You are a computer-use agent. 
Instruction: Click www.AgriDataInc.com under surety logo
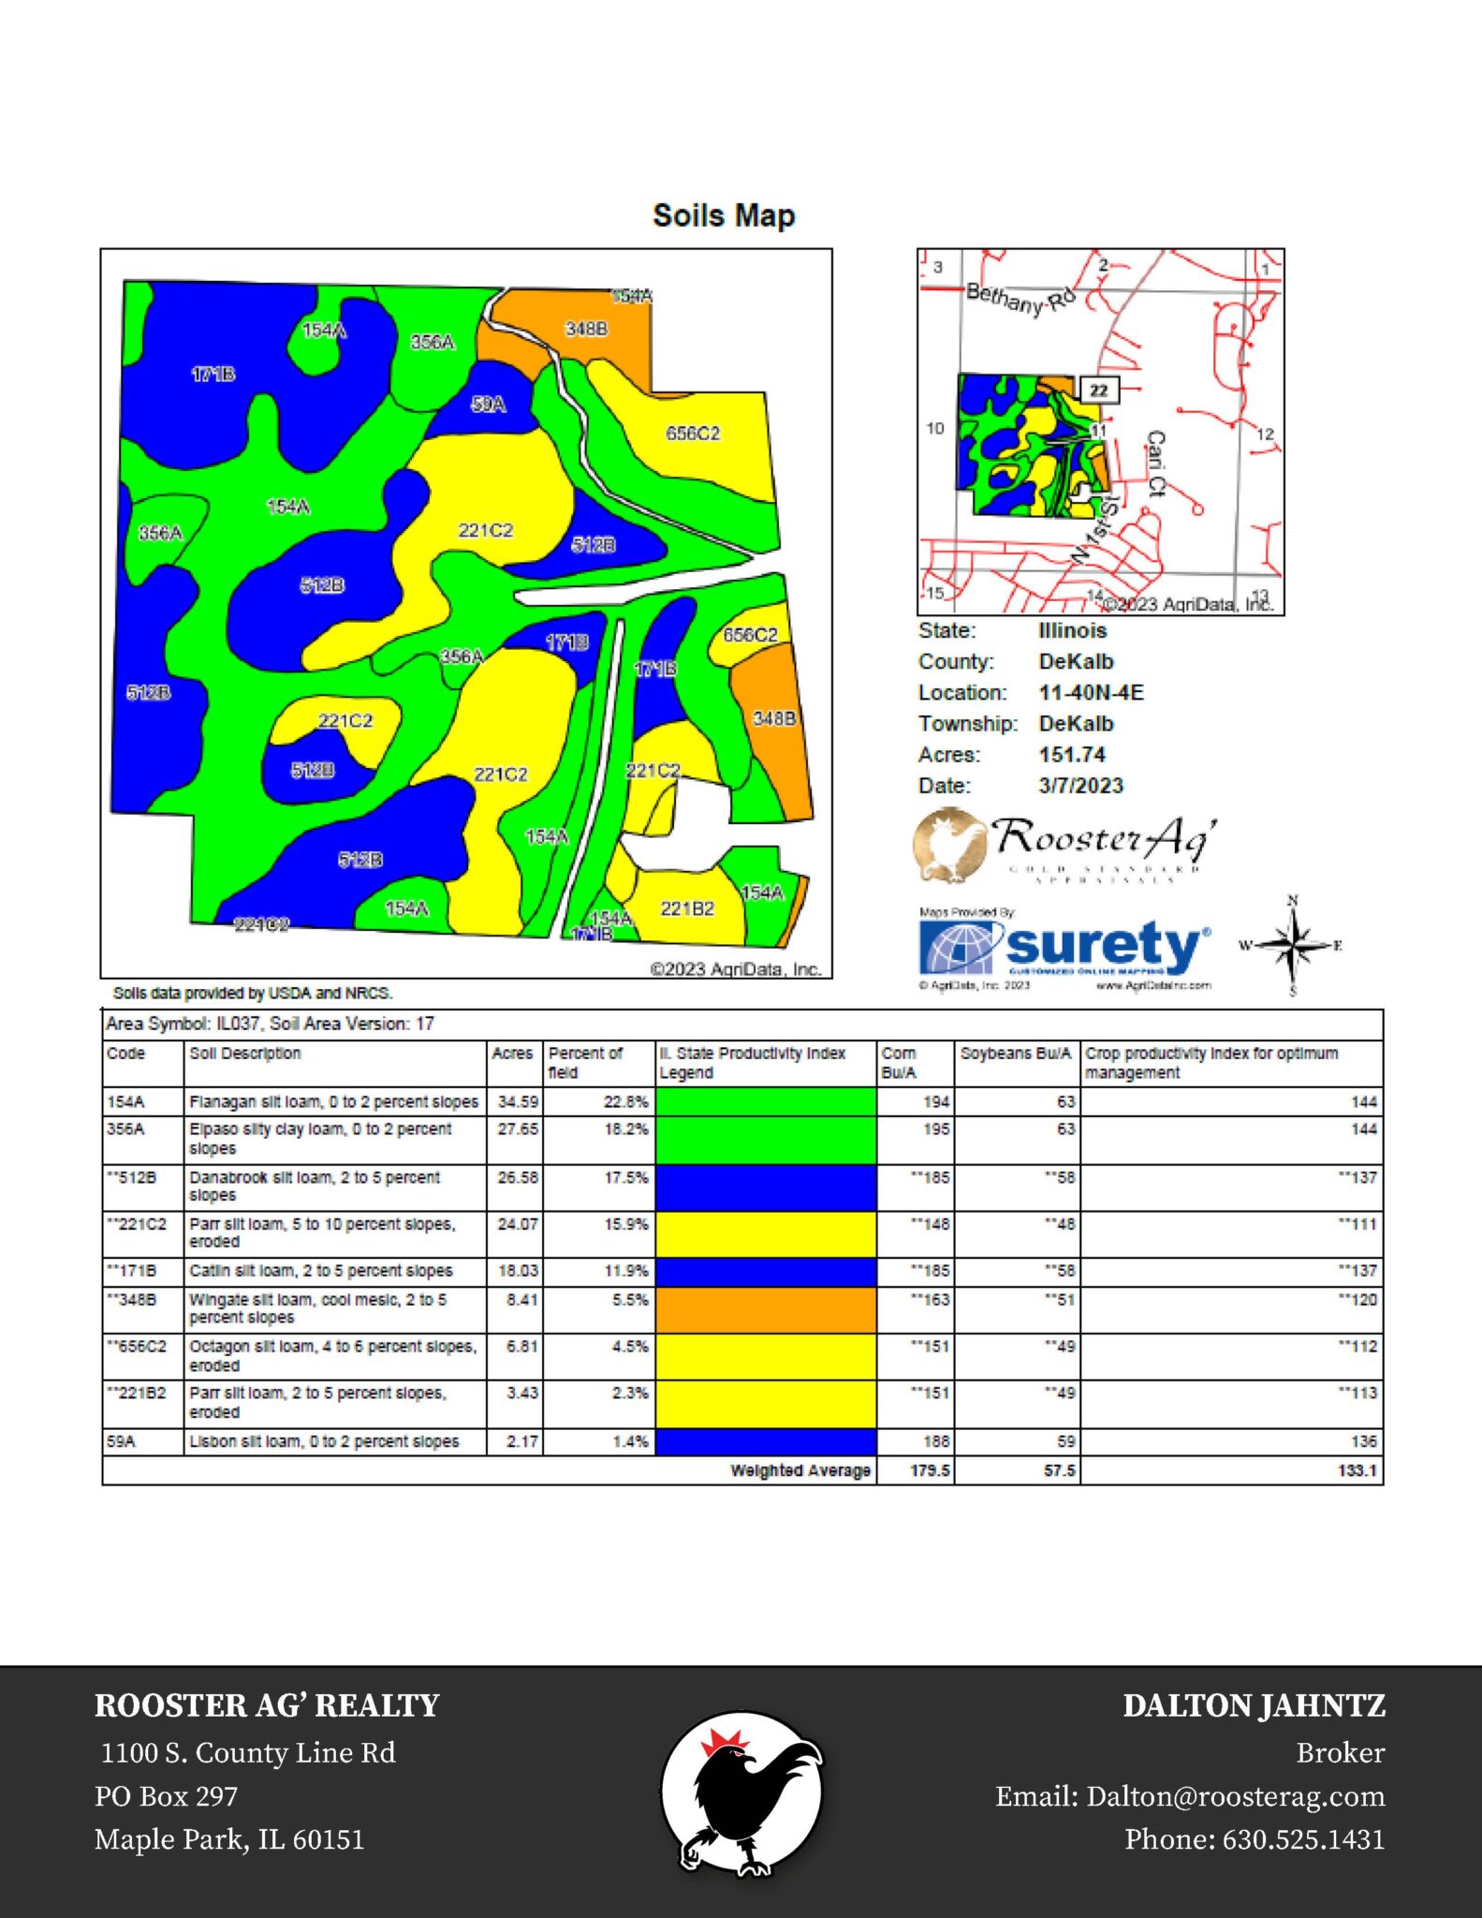pyautogui.click(x=1153, y=985)
